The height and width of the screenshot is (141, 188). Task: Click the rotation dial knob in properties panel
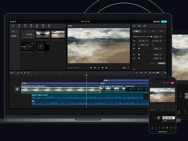tap(153, 45)
